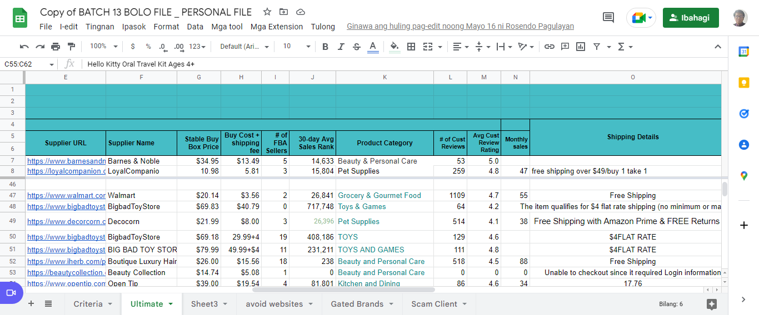Toggle bold formatting

click(326, 47)
